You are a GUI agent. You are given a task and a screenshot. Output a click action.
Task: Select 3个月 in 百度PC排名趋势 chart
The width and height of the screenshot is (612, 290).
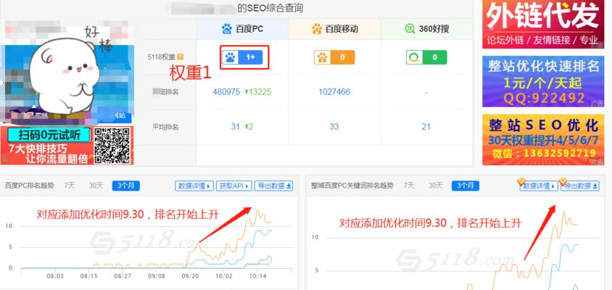(x=125, y=186)
